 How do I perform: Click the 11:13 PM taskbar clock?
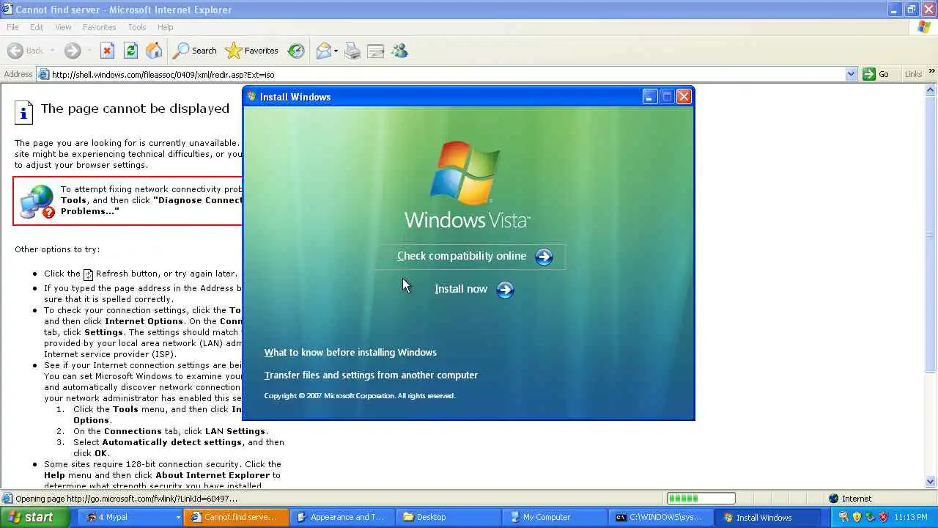[x=912, y=517]
